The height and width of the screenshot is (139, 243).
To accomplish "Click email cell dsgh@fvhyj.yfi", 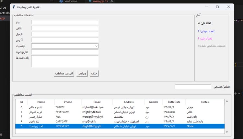I will (x=92, y=126).
